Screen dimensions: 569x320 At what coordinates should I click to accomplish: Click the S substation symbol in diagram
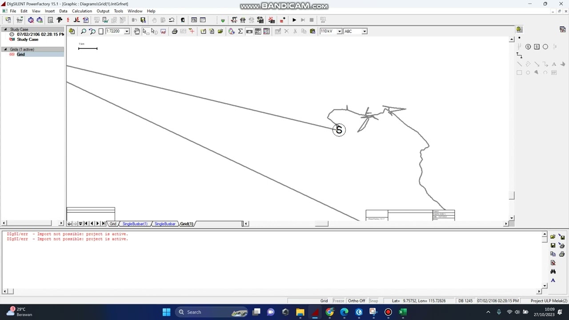pos(339,130)
